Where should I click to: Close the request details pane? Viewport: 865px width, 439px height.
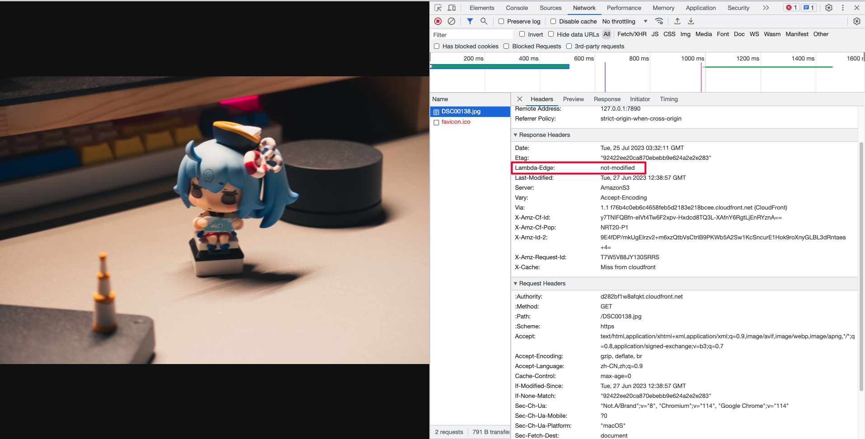(520, 99)
